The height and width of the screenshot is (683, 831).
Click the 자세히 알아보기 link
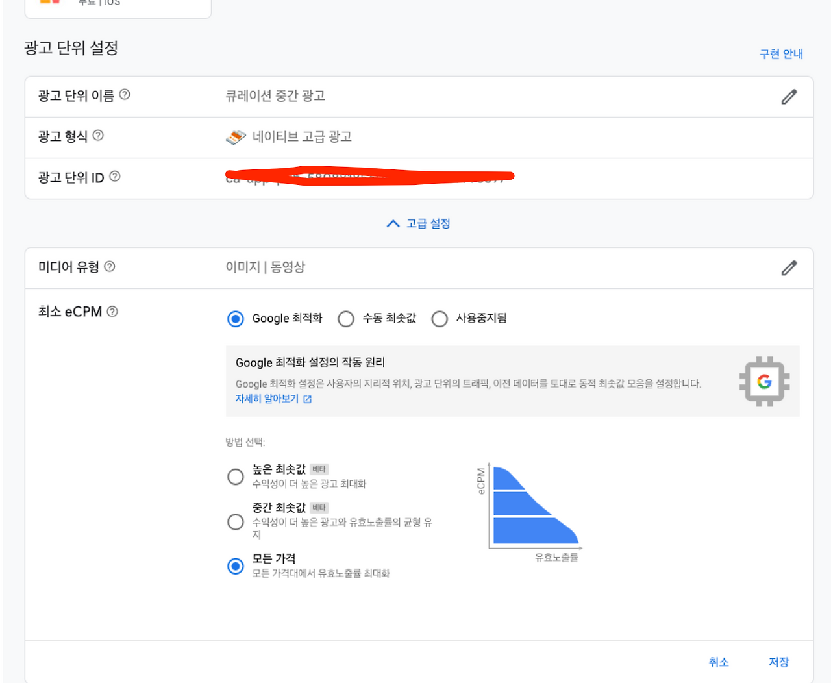(267, 399)
